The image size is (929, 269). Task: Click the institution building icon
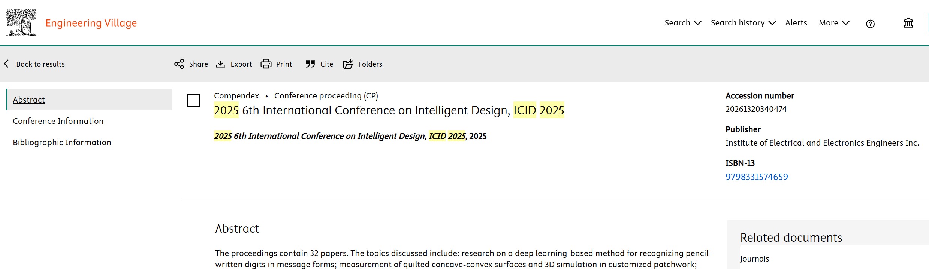point(908,23)
